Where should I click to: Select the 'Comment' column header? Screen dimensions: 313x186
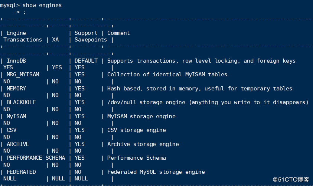tap(118, 33)
